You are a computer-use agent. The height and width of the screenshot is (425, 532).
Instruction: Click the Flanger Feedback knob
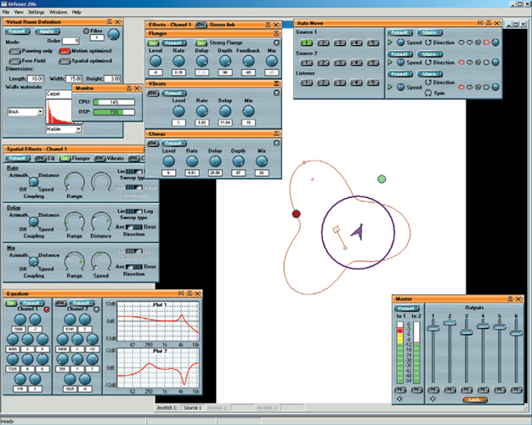248,61
